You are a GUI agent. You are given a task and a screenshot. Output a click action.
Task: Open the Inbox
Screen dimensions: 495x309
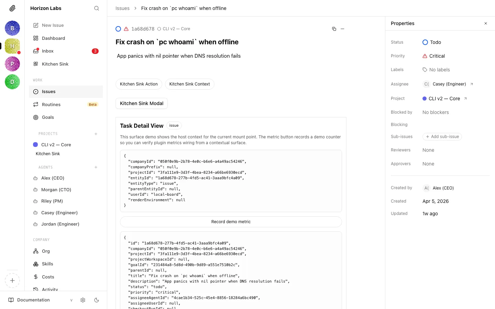click(66, 51)
